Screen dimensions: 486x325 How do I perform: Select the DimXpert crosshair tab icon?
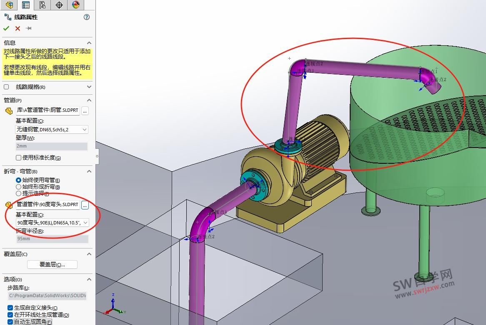(x=59, y=5)
